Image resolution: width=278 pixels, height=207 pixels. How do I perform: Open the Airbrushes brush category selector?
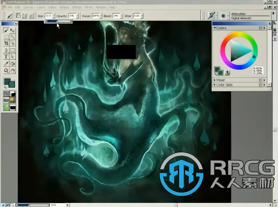point(212,16)
